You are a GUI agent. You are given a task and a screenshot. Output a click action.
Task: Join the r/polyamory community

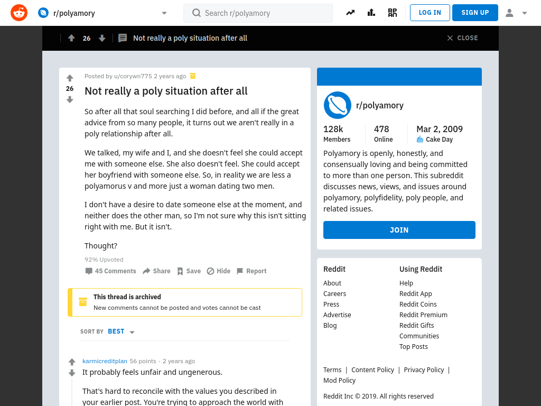(399, 230)
